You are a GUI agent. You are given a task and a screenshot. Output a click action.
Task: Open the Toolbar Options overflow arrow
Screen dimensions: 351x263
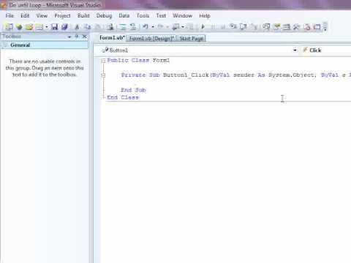point(325,27)
